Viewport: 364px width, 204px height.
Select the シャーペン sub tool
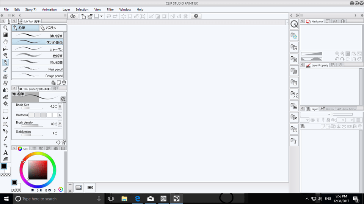(x=38, y=49)
